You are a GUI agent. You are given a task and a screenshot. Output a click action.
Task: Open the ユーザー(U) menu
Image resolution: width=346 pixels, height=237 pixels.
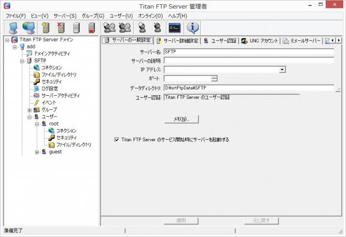[x=121, y=16]
